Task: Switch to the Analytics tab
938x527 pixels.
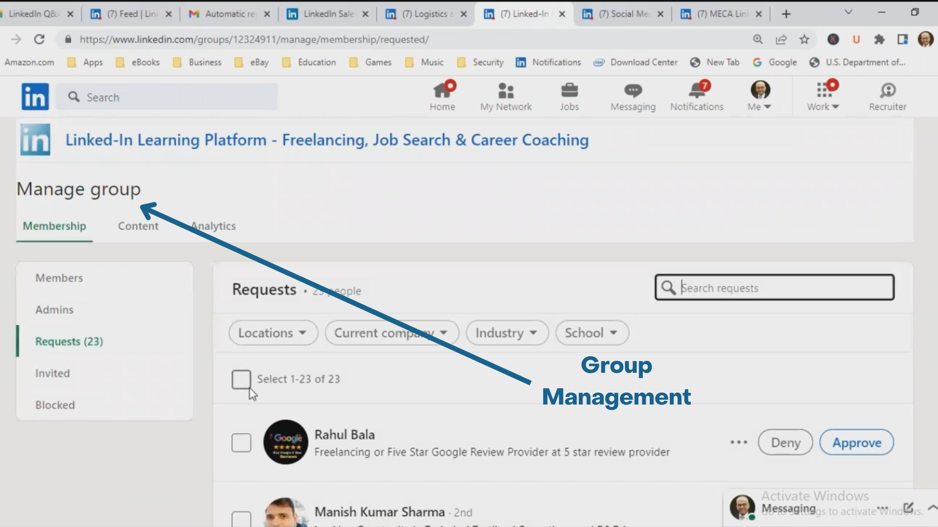Action: coord(213,226)
